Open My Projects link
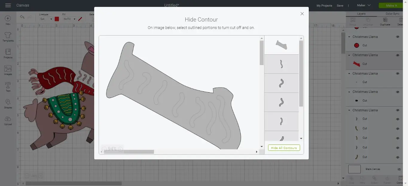The height and width of the screenshot is (186, 408). tap(324, 6)
